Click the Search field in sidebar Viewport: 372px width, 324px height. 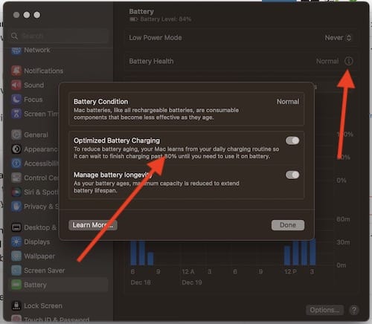coord(59,36)
